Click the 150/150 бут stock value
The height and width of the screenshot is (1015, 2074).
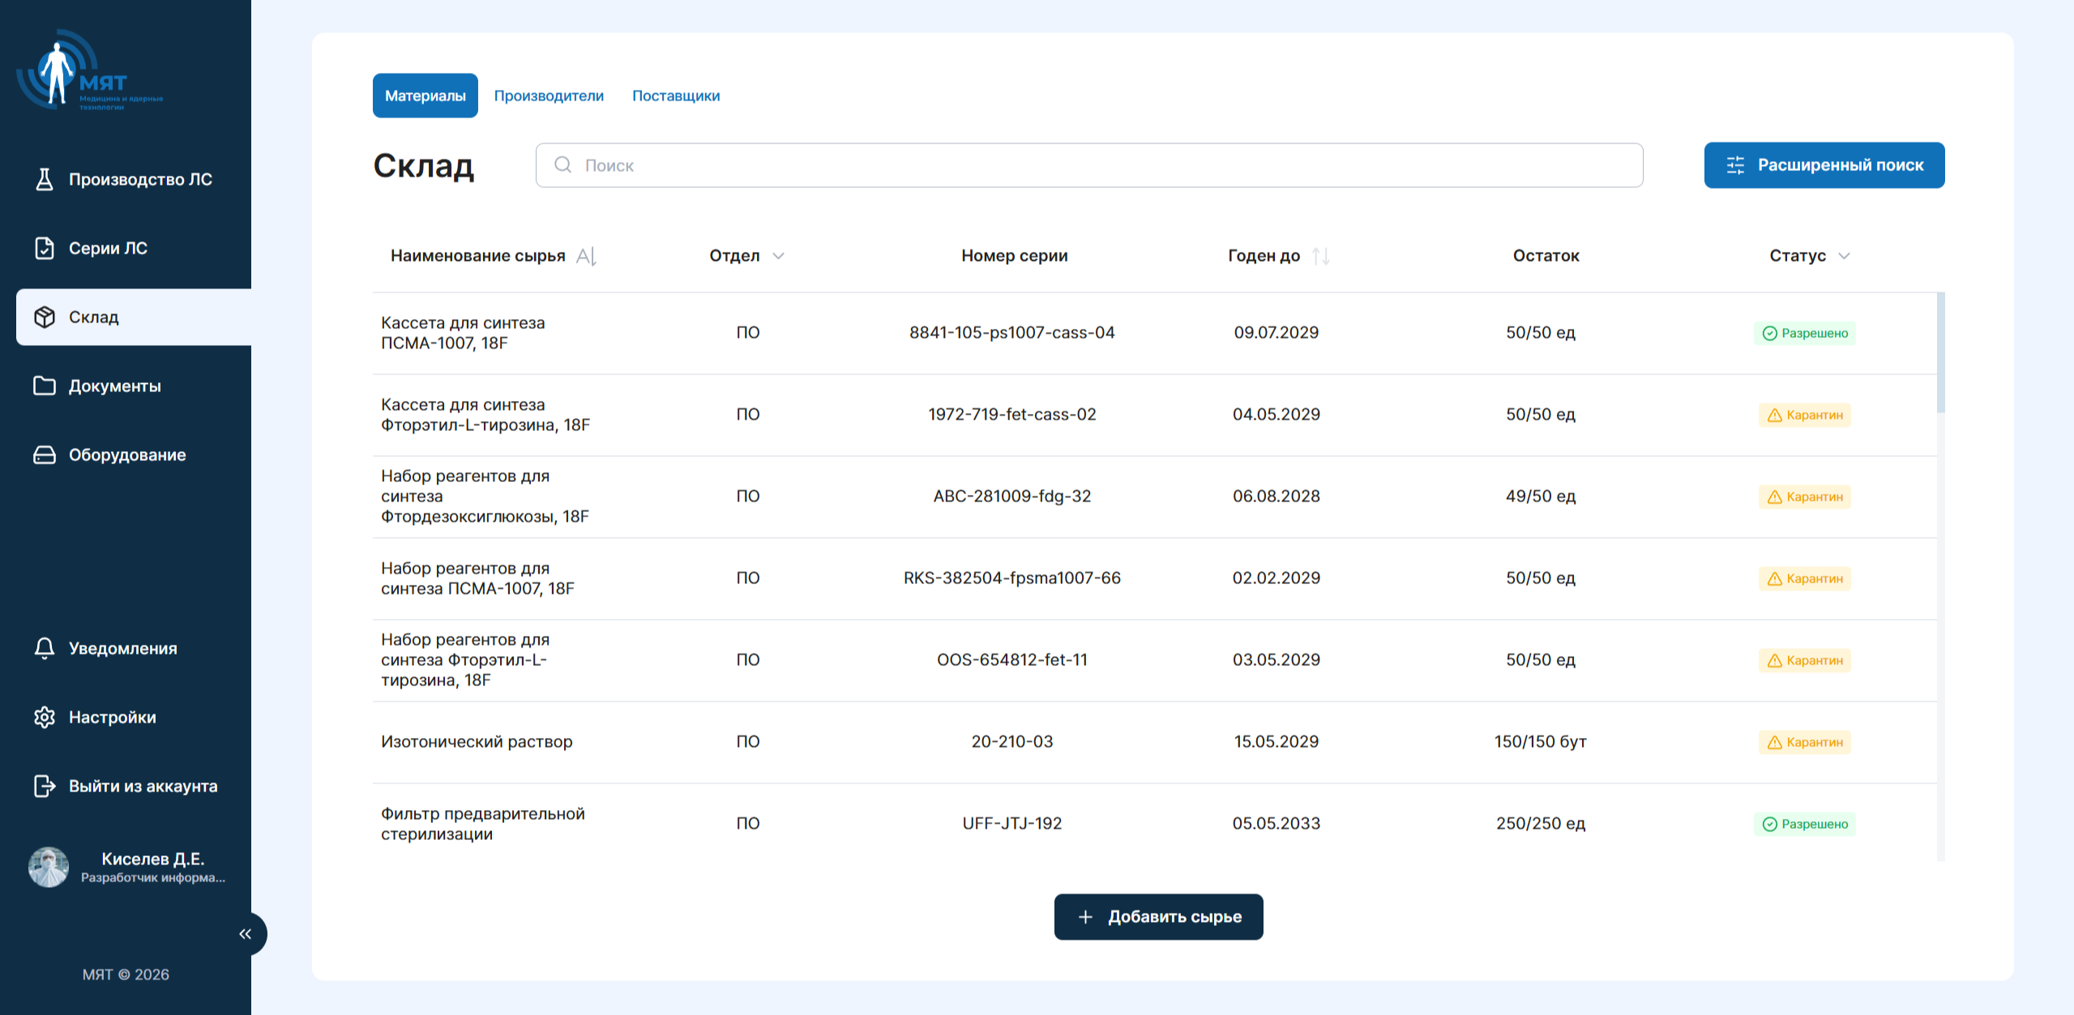point(1541,741)
